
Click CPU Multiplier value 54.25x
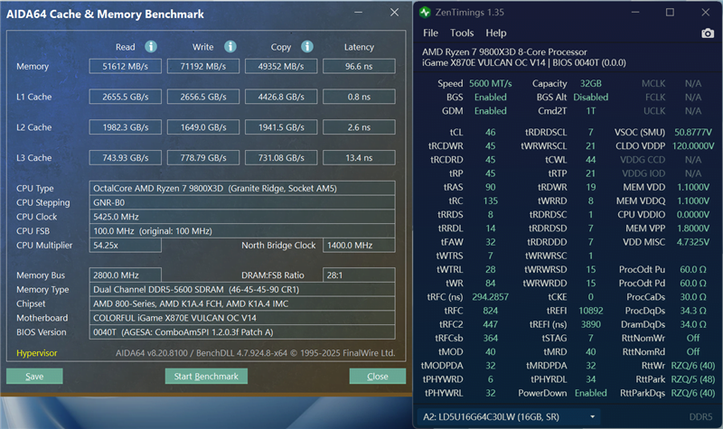point(126,245)
